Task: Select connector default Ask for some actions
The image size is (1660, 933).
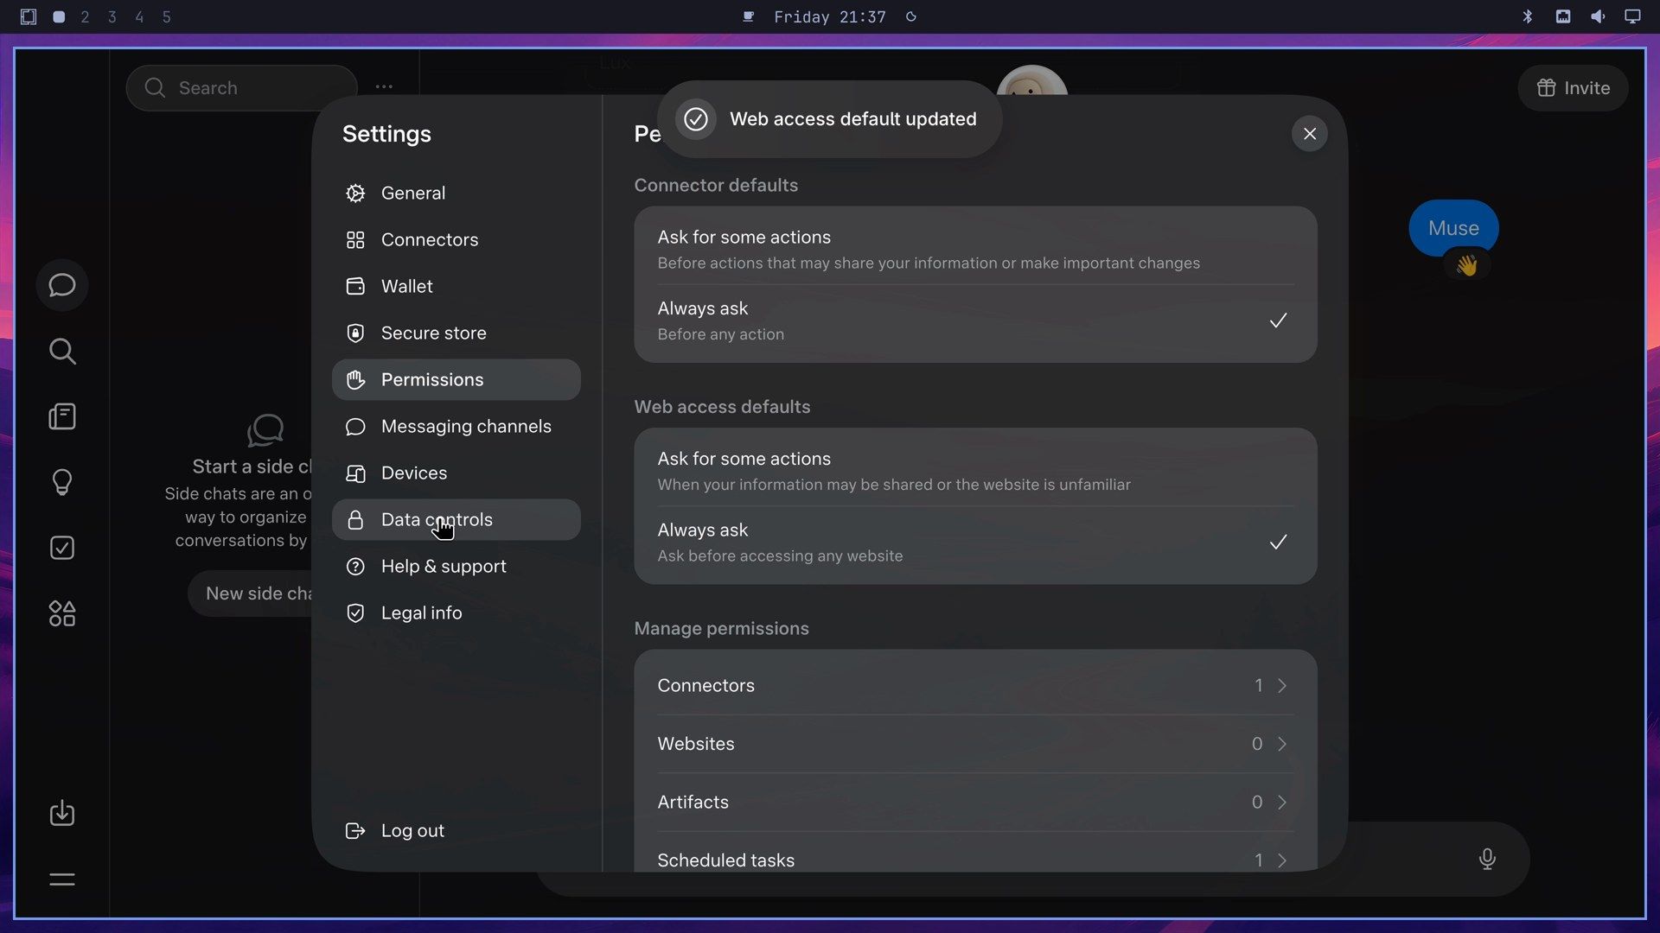Action: click(x=975, y=249)
